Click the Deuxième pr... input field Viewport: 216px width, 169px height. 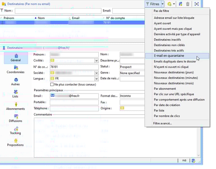click(x=132, y=61)
